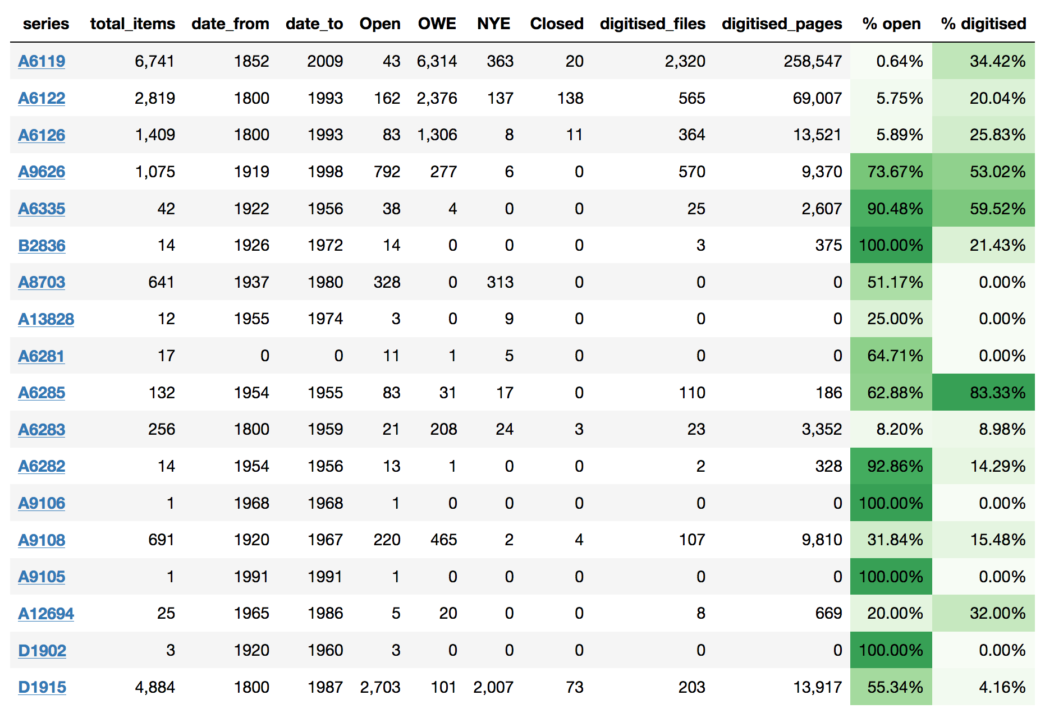Open the A6122 series link

pyautogui.click(x=42, y=98)
